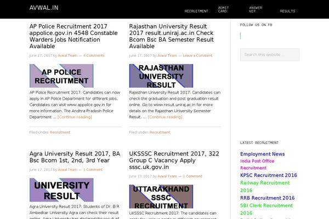Click the University Result banner image
The width and height of the screenshot is (329, 219).
pos(61,190)
